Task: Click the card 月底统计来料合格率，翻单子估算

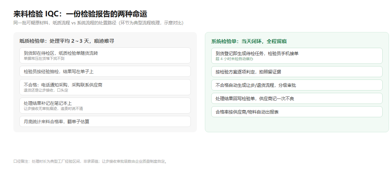Action: (105, 122)
